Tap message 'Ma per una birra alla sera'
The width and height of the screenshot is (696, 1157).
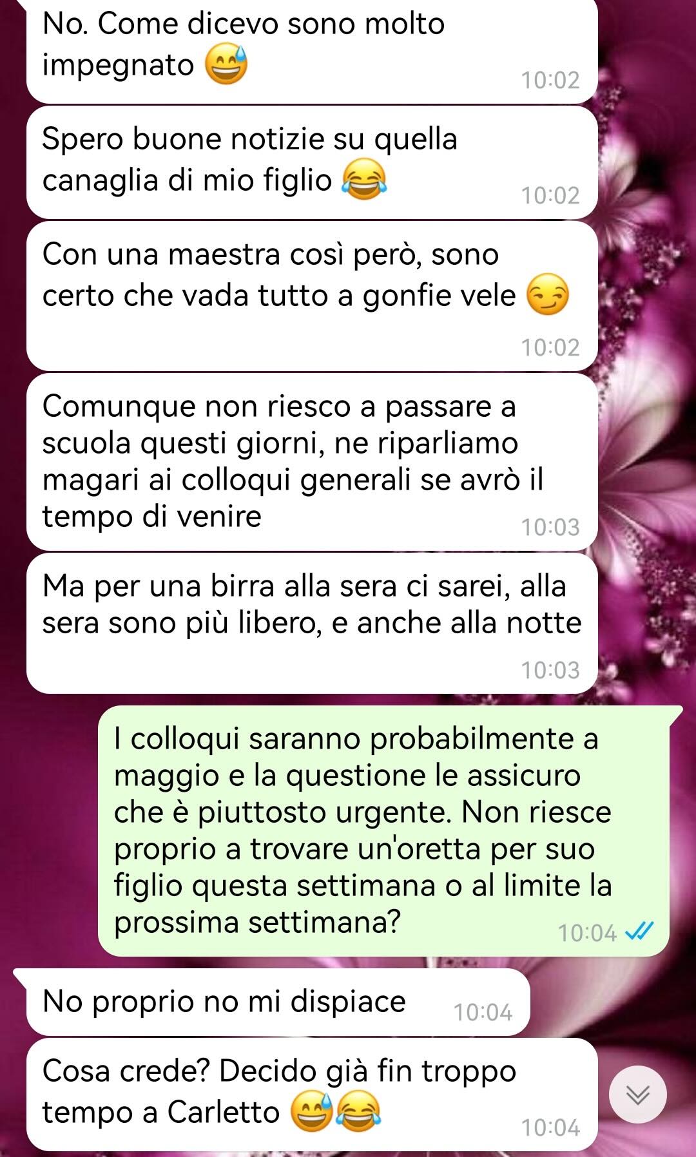pos(312,624)
